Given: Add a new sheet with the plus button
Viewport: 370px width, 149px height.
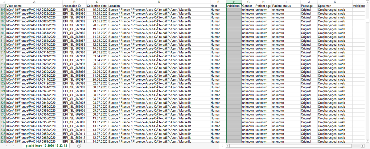Looking at the screenshot, I should (x=79, y=146).
